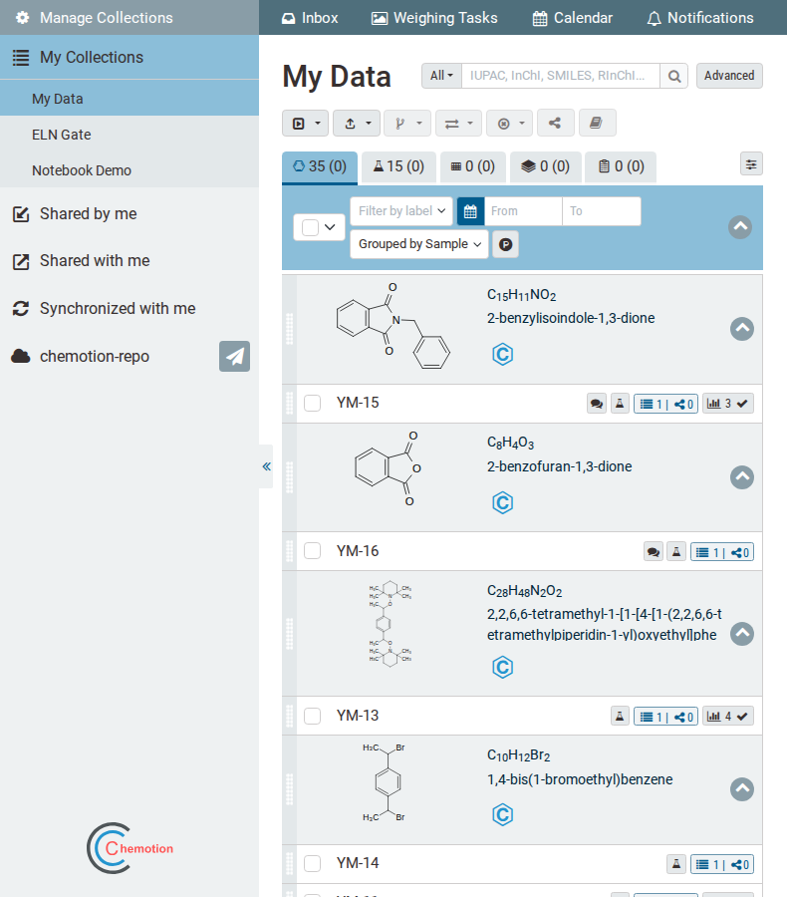Click Chemotion C badge under 2-benzofuran-1,3-dione
Image resolution: width=787 pixels, height=897 pixels.
pos(502,503)
